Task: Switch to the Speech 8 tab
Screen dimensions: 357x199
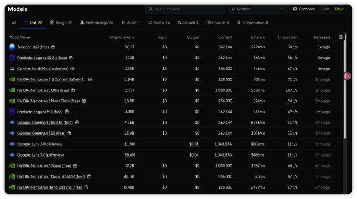Action: tap(218, 23)
